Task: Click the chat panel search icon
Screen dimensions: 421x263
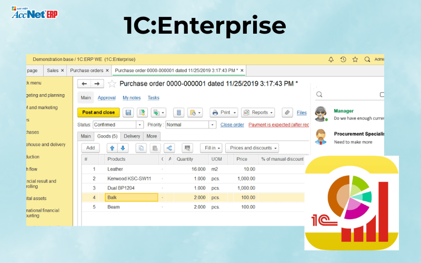Action: (x=319, y=94)
